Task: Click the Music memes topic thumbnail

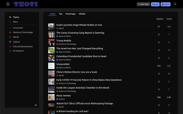Action: [51, 97]
